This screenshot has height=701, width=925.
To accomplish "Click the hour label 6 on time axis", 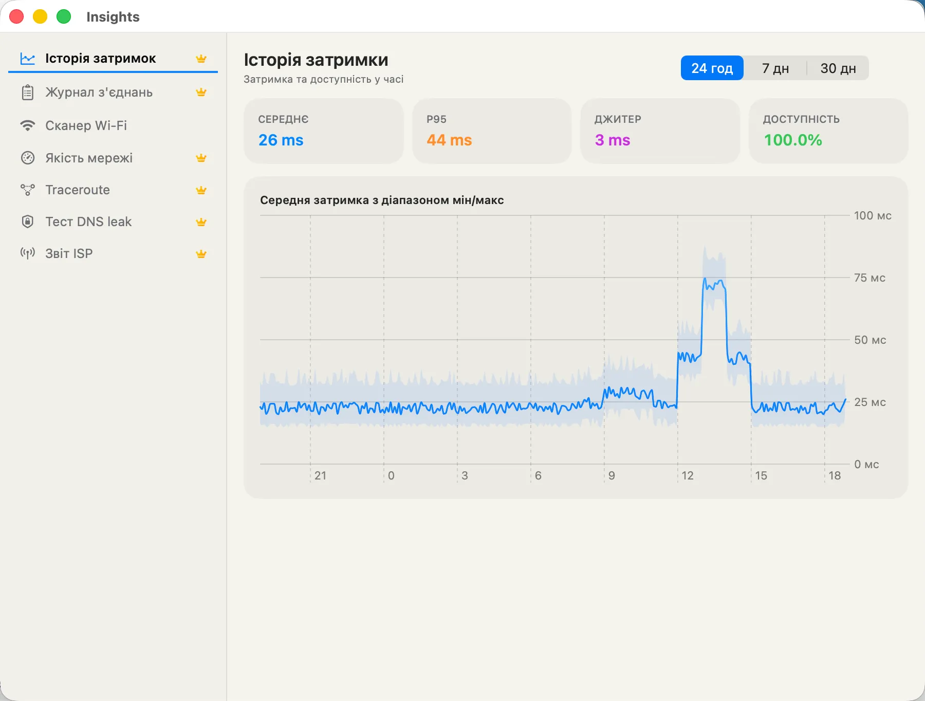I will (538, 475).
